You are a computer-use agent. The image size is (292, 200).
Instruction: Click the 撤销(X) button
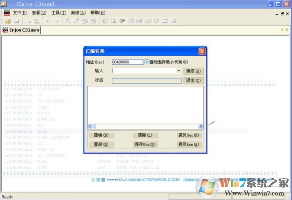click(101, 135)
